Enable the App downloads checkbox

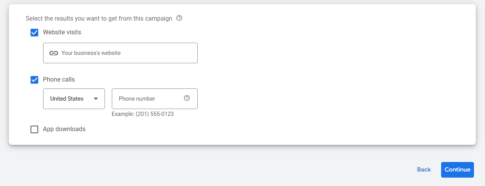pos(34,129)
